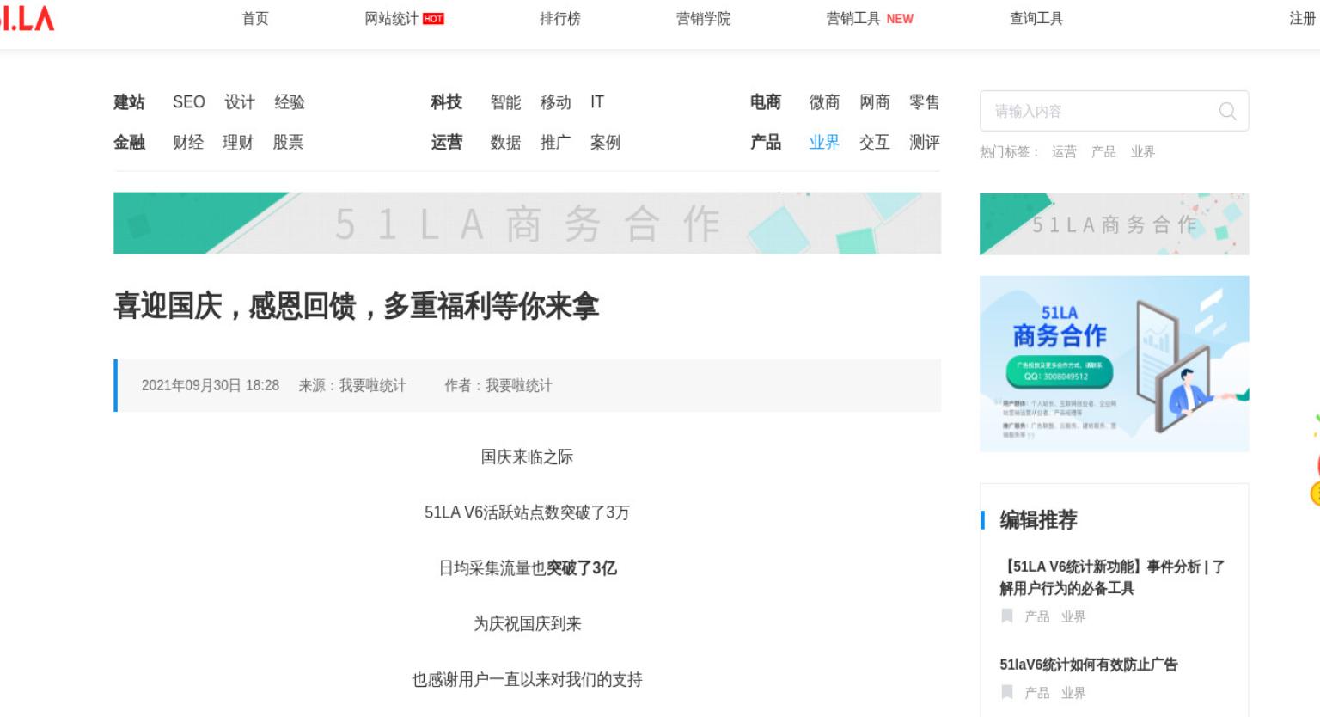This screenshot has height=717, width=1320.
Task: Click the small sidebar 51LA商务合作 banner
Action: [1114, 224]
